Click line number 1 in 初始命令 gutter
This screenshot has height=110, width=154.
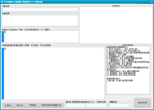[3, 32]
